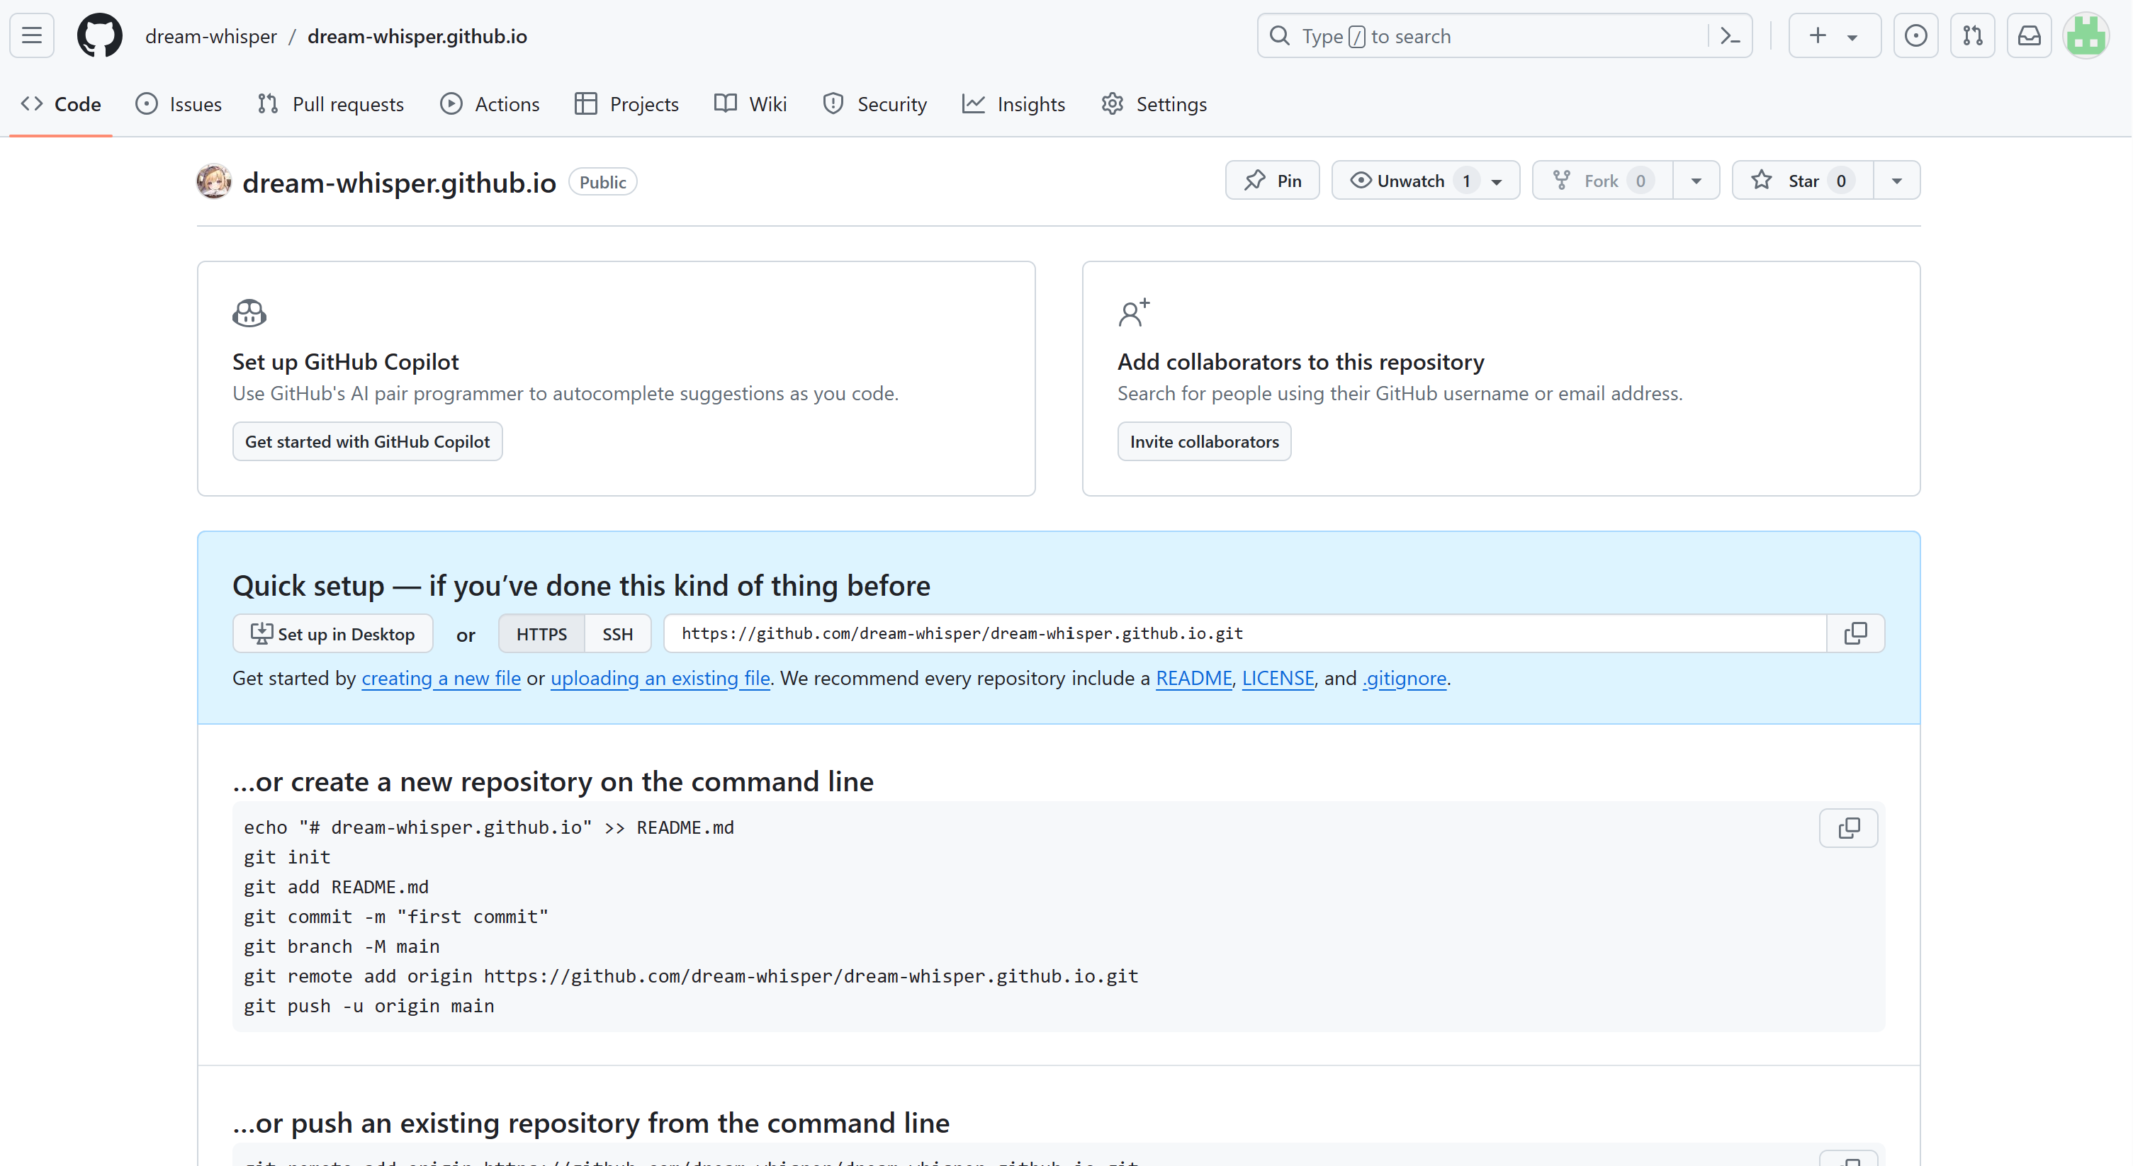Follow the uploading an existing file link

coord(660,679)
